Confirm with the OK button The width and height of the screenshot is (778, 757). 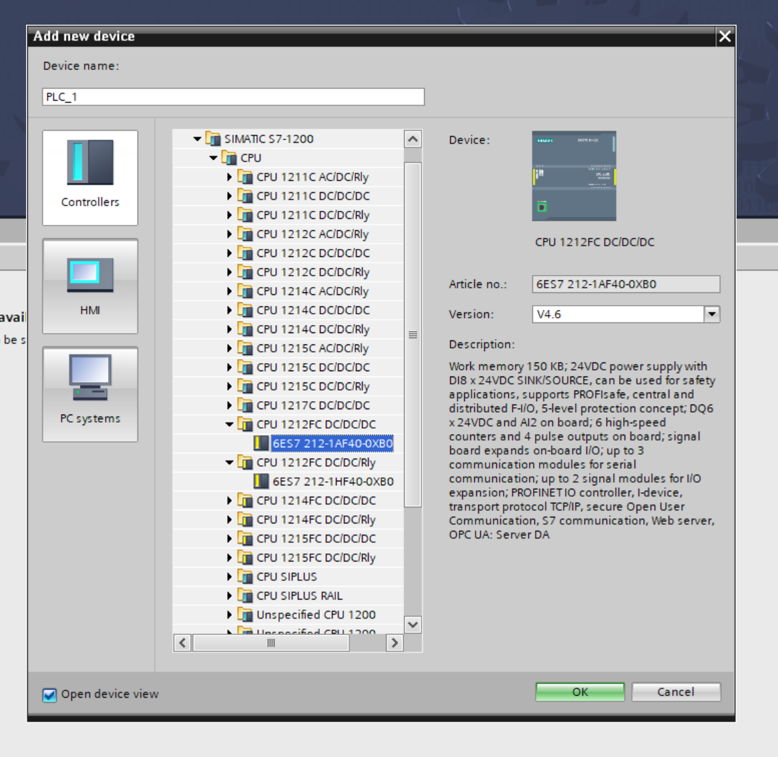[x=580, y=692]
